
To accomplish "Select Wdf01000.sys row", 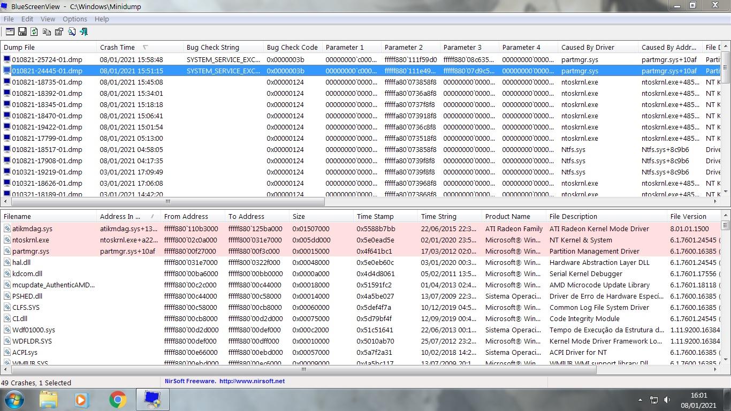I will pos(361,330).
